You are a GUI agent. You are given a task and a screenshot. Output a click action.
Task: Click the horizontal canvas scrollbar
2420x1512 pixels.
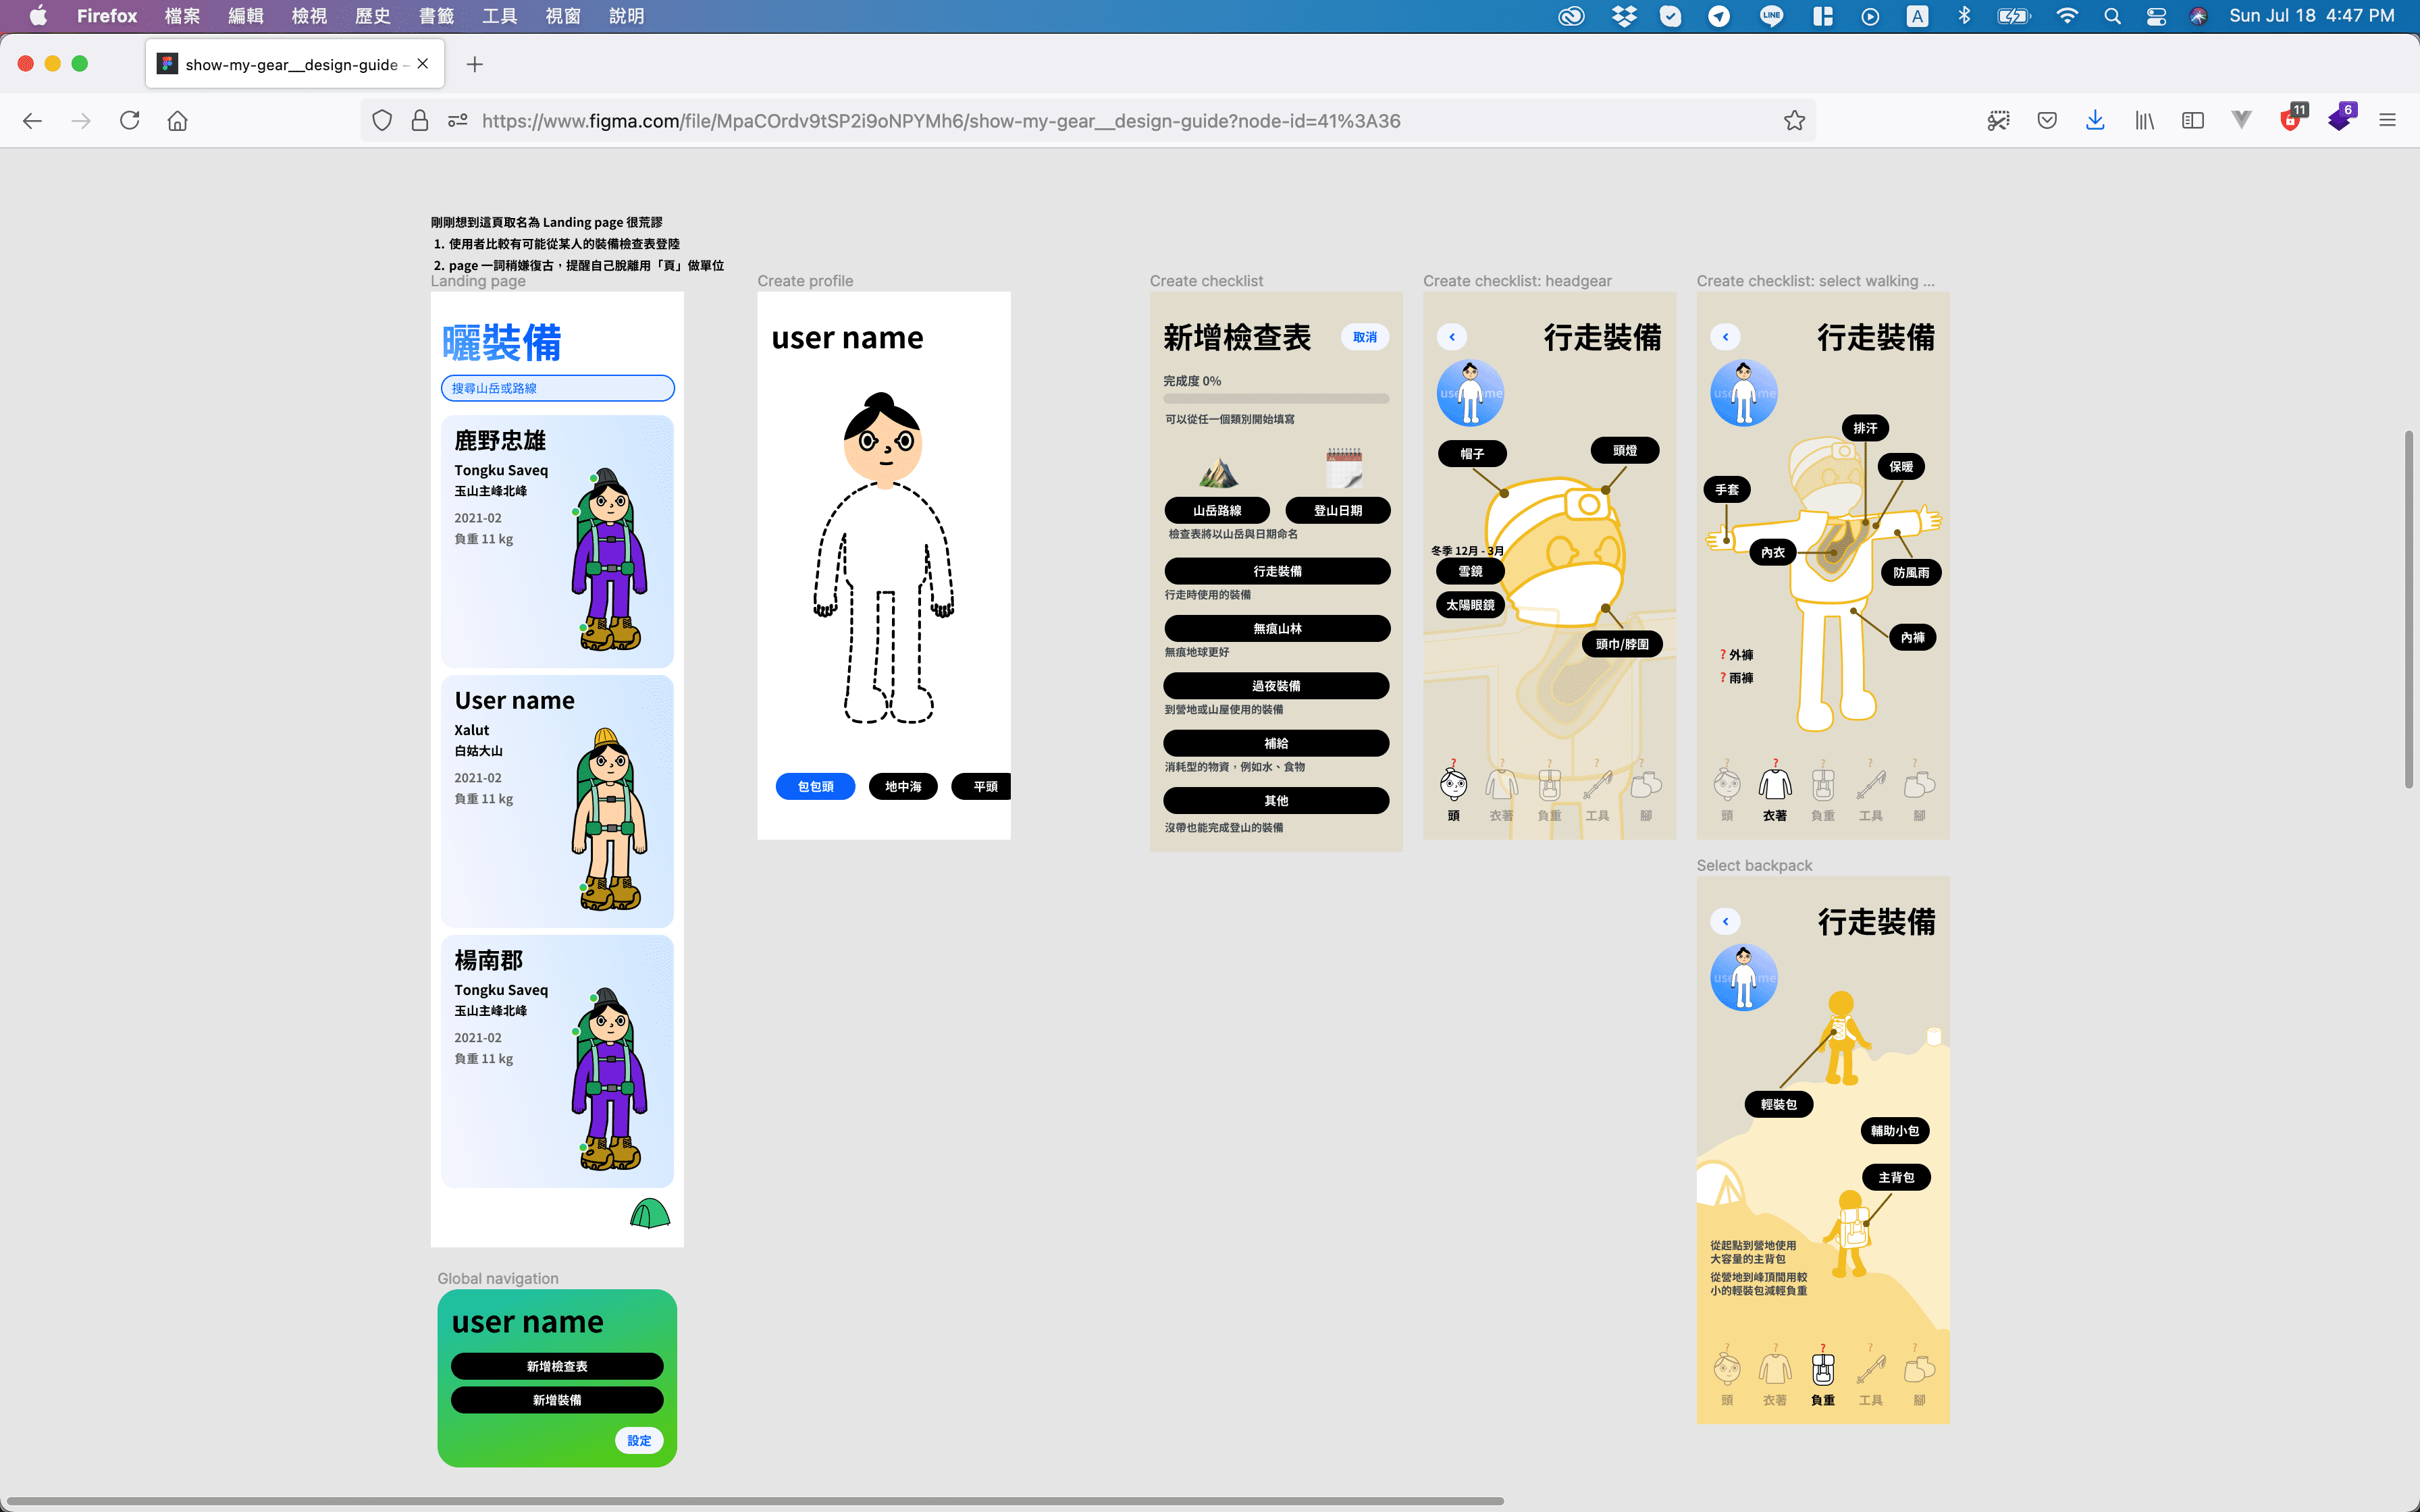754,1501
